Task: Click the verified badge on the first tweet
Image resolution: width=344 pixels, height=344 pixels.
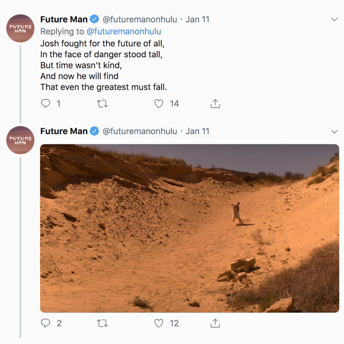Action: (x=94, y=19)
